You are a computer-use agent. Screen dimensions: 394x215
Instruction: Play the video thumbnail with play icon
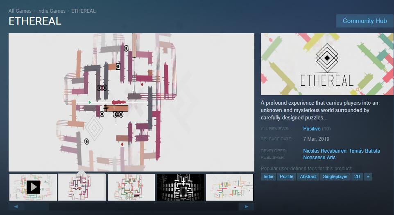(x=33, y=187)
